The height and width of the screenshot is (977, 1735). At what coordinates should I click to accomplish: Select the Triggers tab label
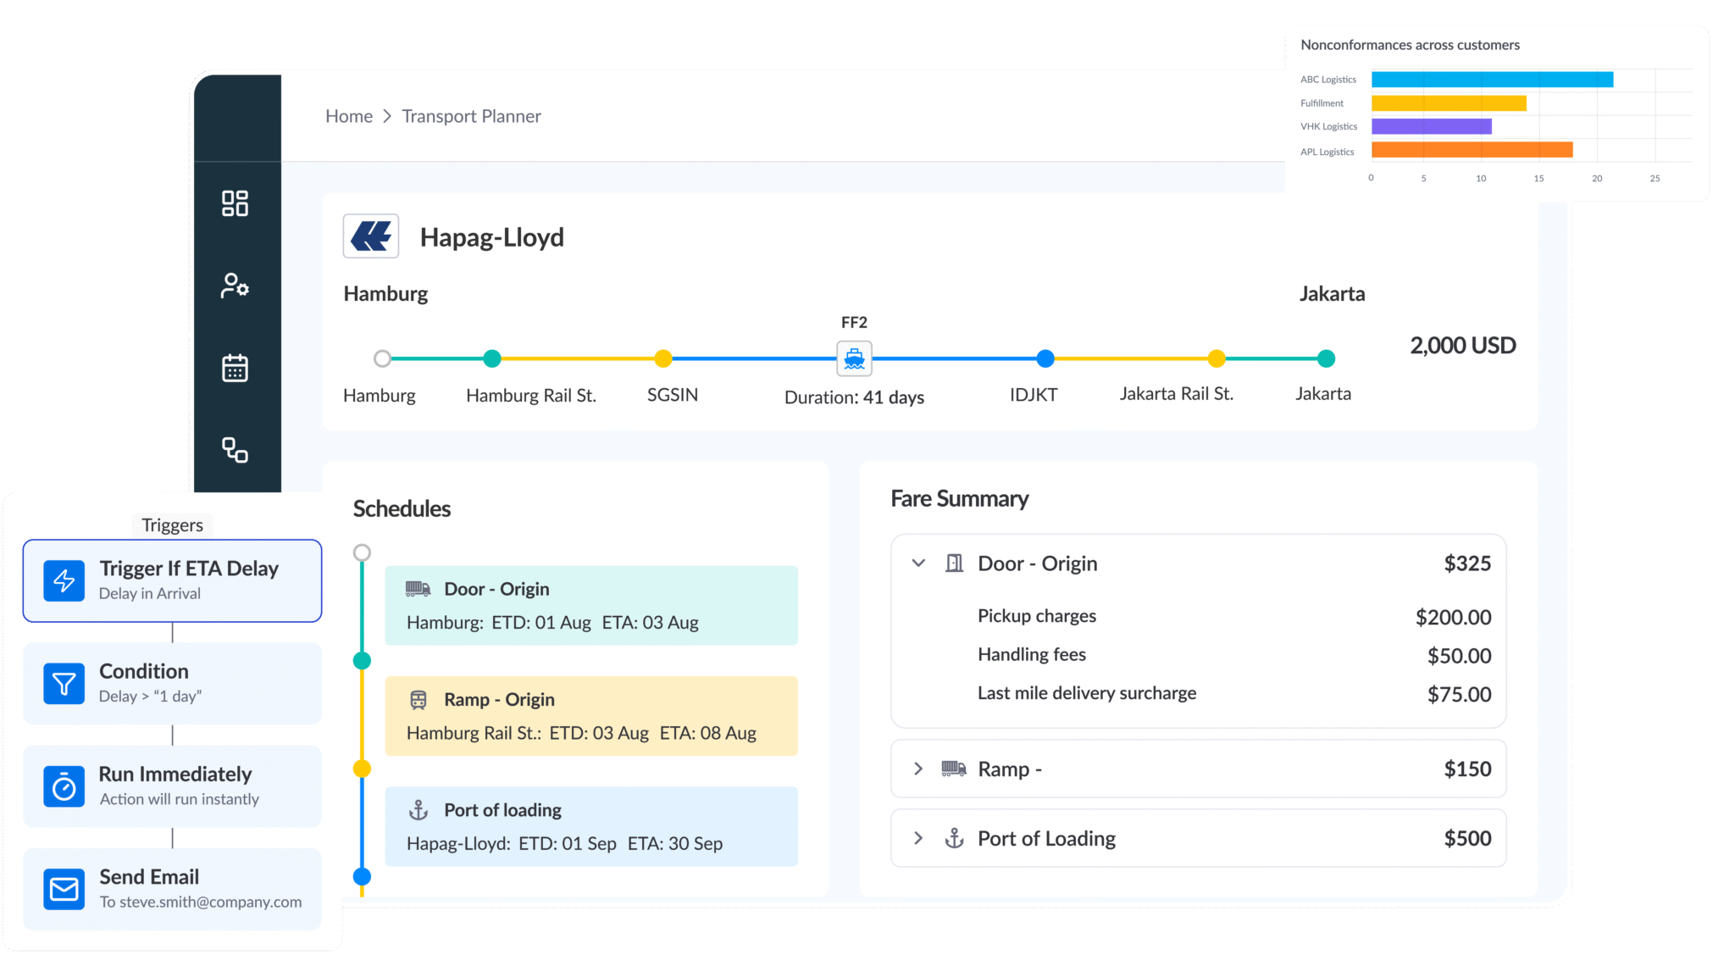tap(172, 525)
